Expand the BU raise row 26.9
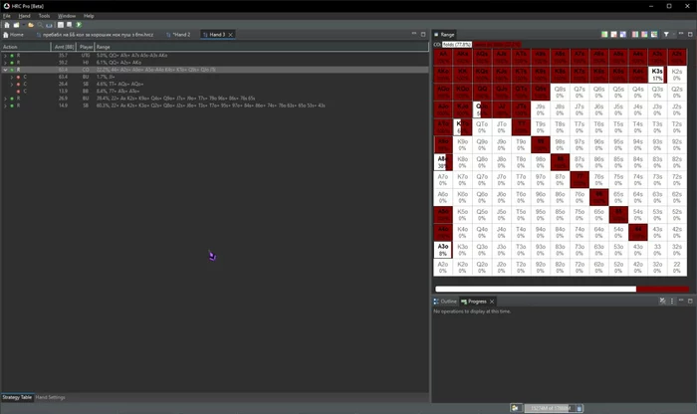The image size is (697, 414). click(x=5, y=99)
